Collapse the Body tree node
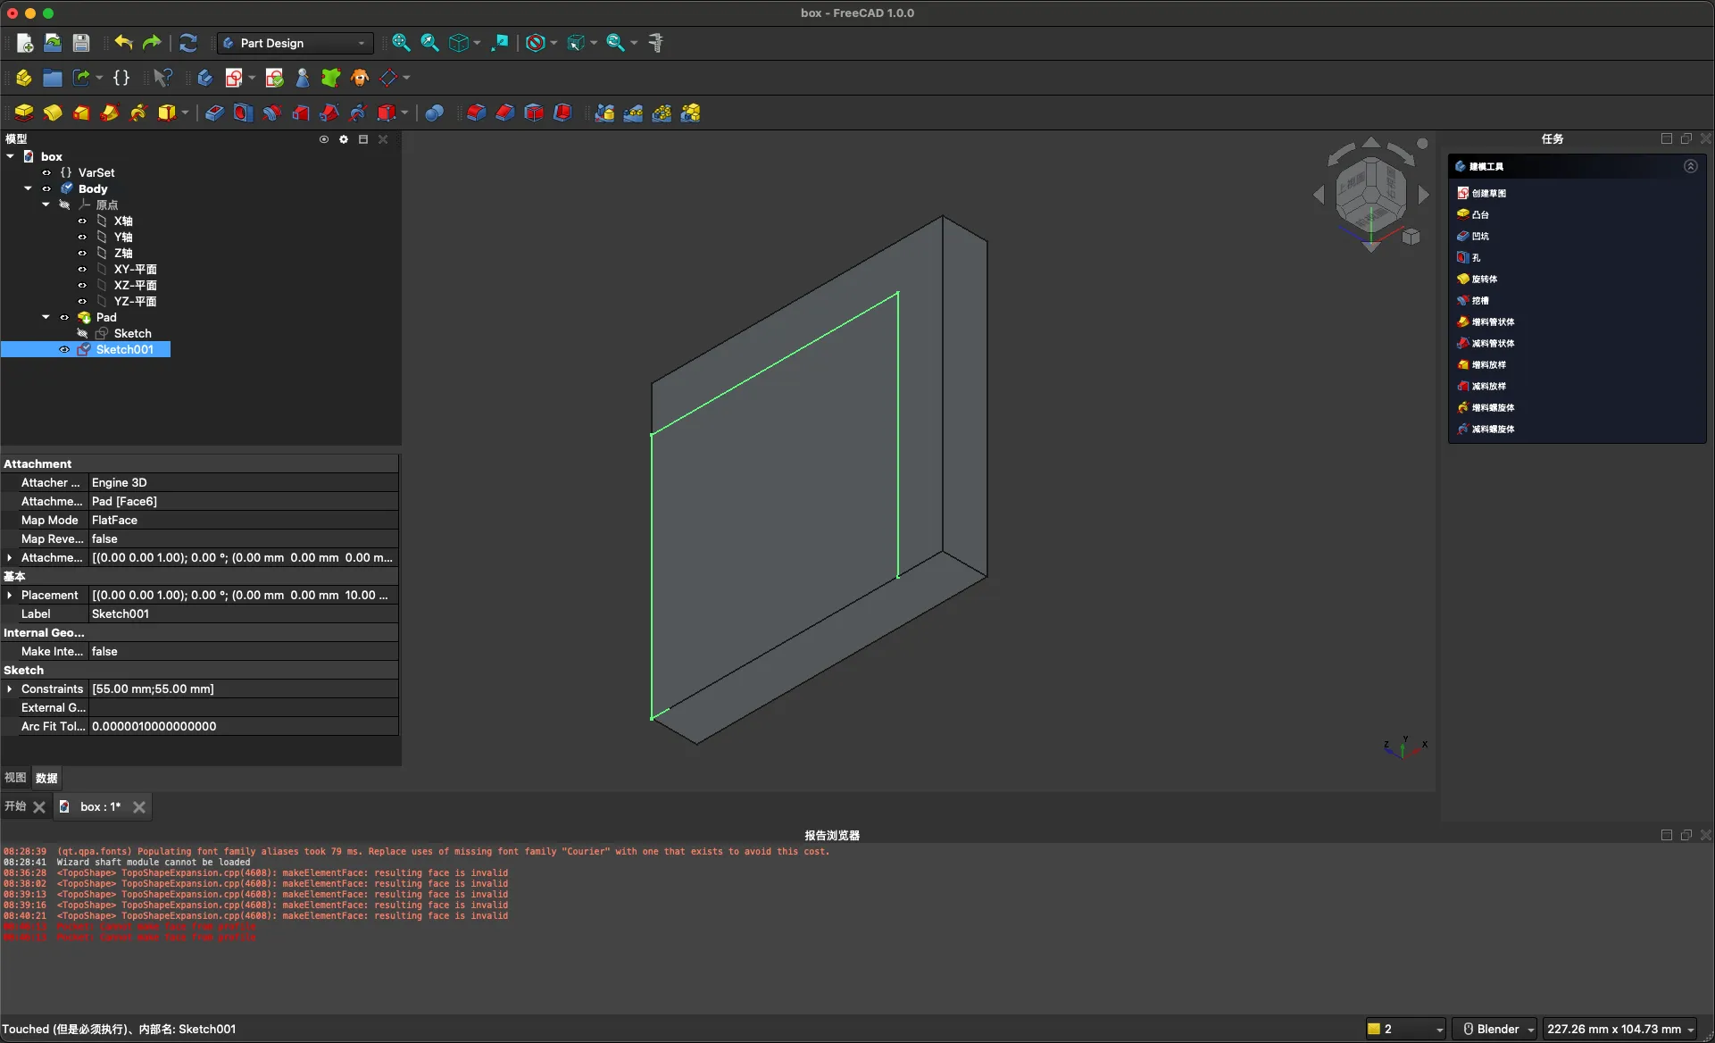The image size is (1715, 1043). click(x=29, y=188)
